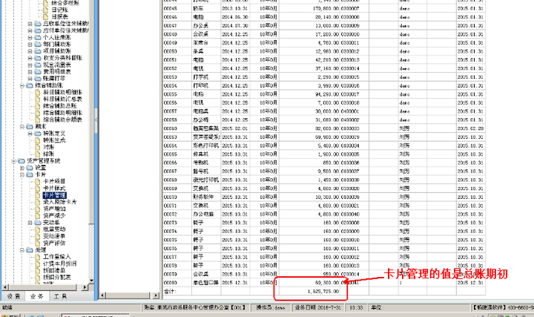Switch to the 工具 bottom tab
534x317 pixels.
pos(60,296)
